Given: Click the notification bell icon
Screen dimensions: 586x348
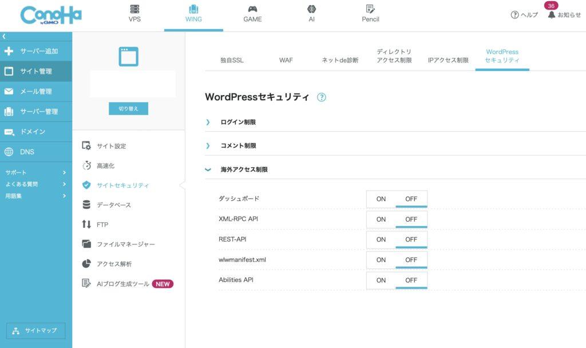Looking at the screenshot, I should (x=551, y=15).
